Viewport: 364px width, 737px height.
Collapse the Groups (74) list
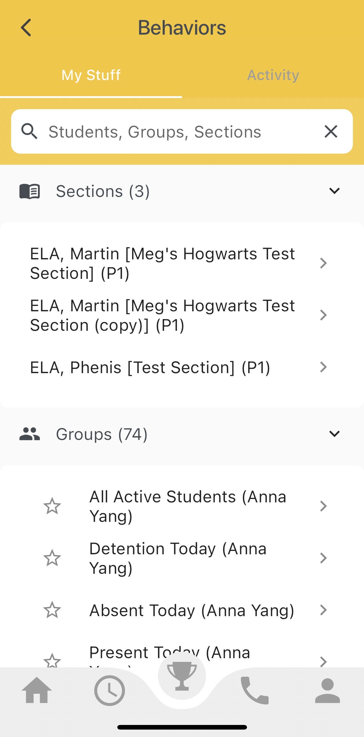click(334, 434)
